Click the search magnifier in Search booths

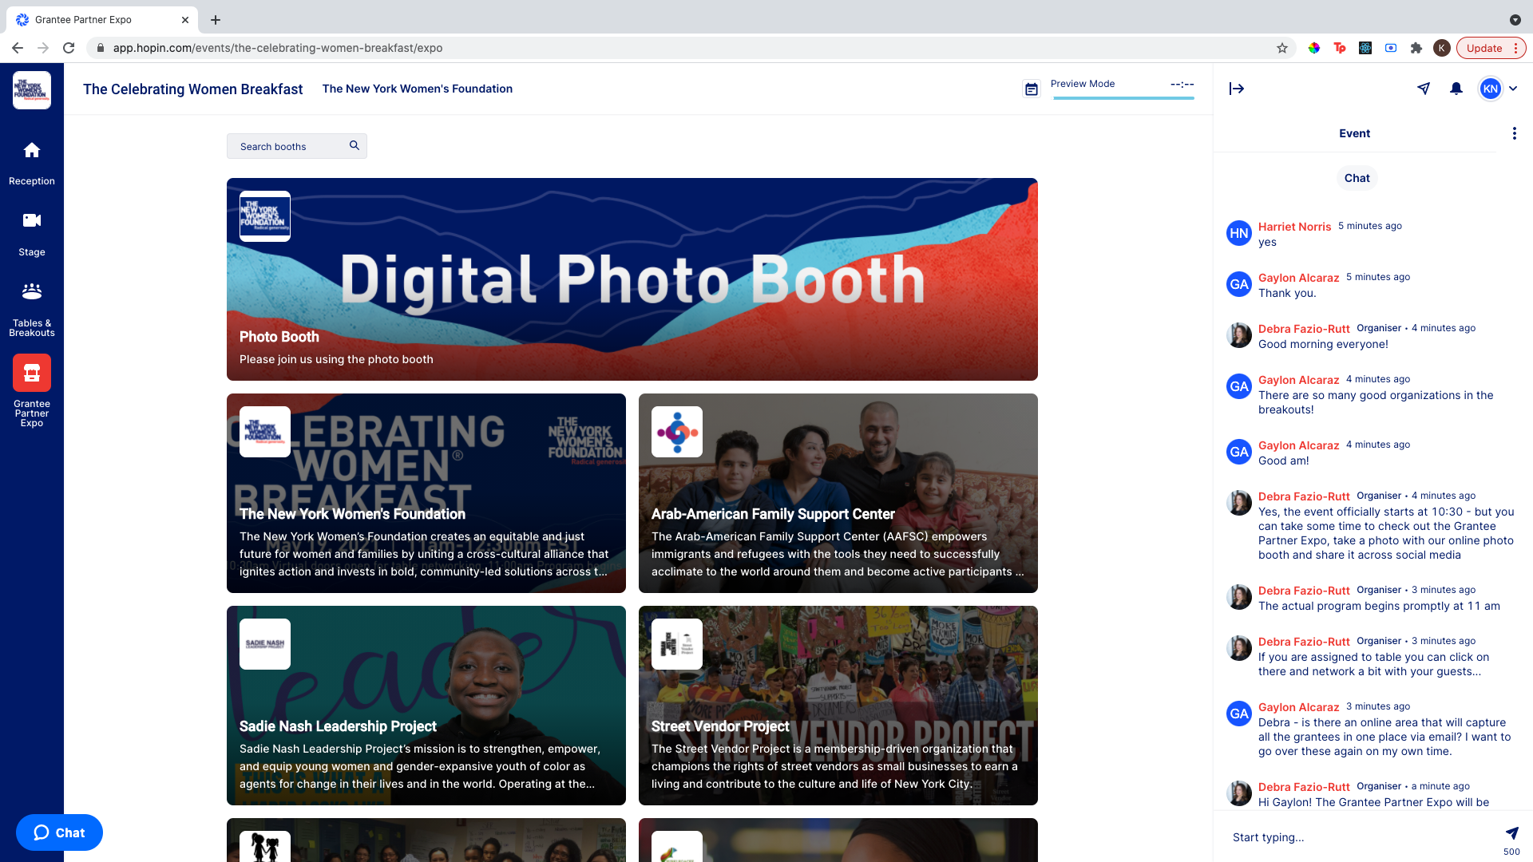click(355, 145)
